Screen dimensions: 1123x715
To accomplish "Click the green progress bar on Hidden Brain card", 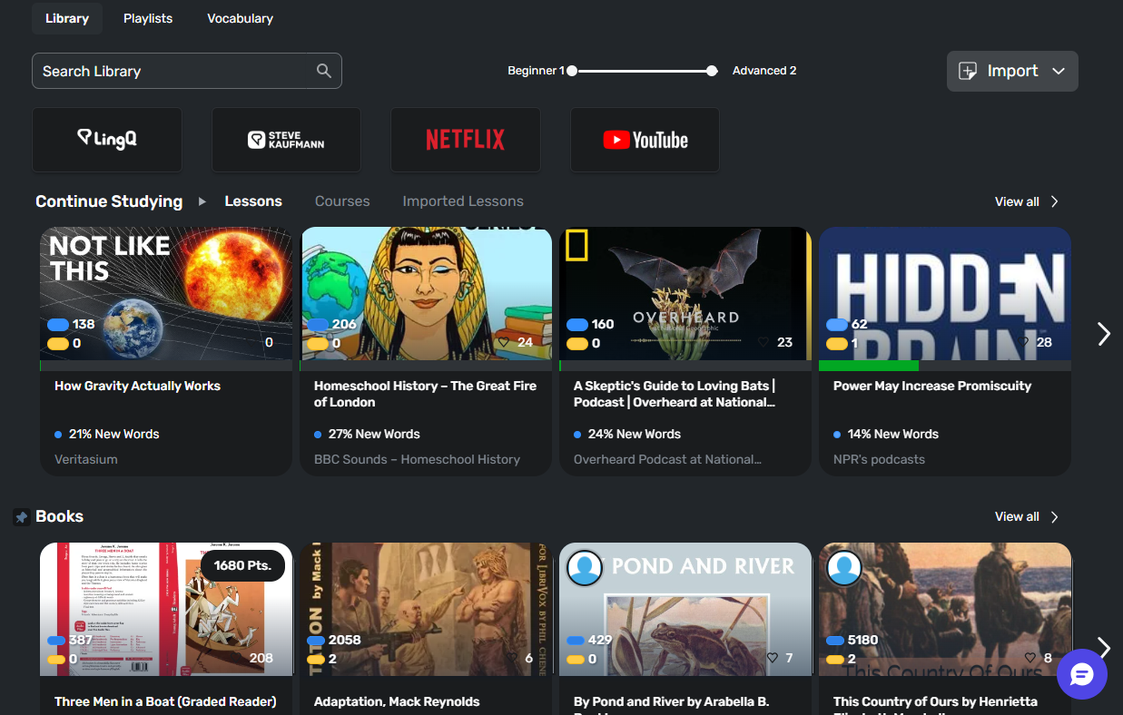I will point(869,366).
